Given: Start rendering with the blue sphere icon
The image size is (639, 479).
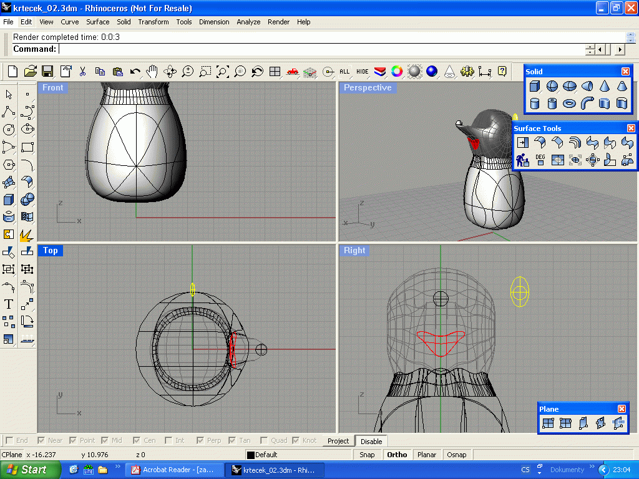Looking at the screenshot, I should [x=432, y=72].
